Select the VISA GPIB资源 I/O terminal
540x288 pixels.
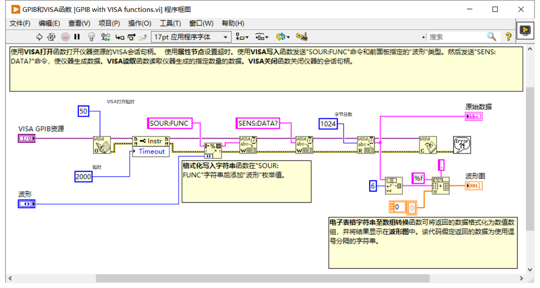[26, 138]
